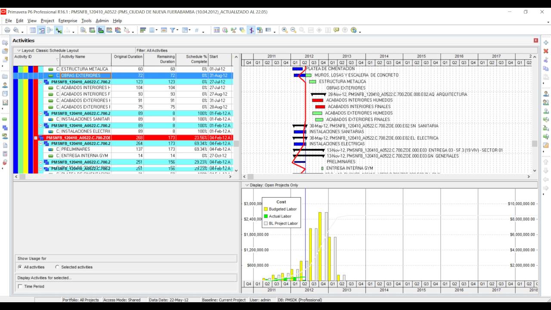Open the Filter toolbar dropdown arrow
Viewport: 551px width, 310px height.
pyautogui.click(x=177, y=31)
